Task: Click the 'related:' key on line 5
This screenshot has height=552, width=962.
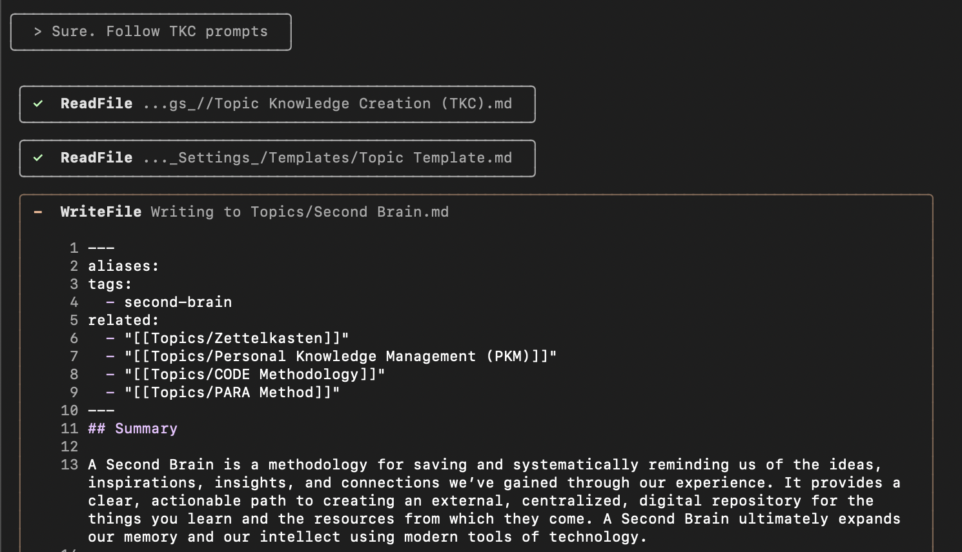Action: 123,320
